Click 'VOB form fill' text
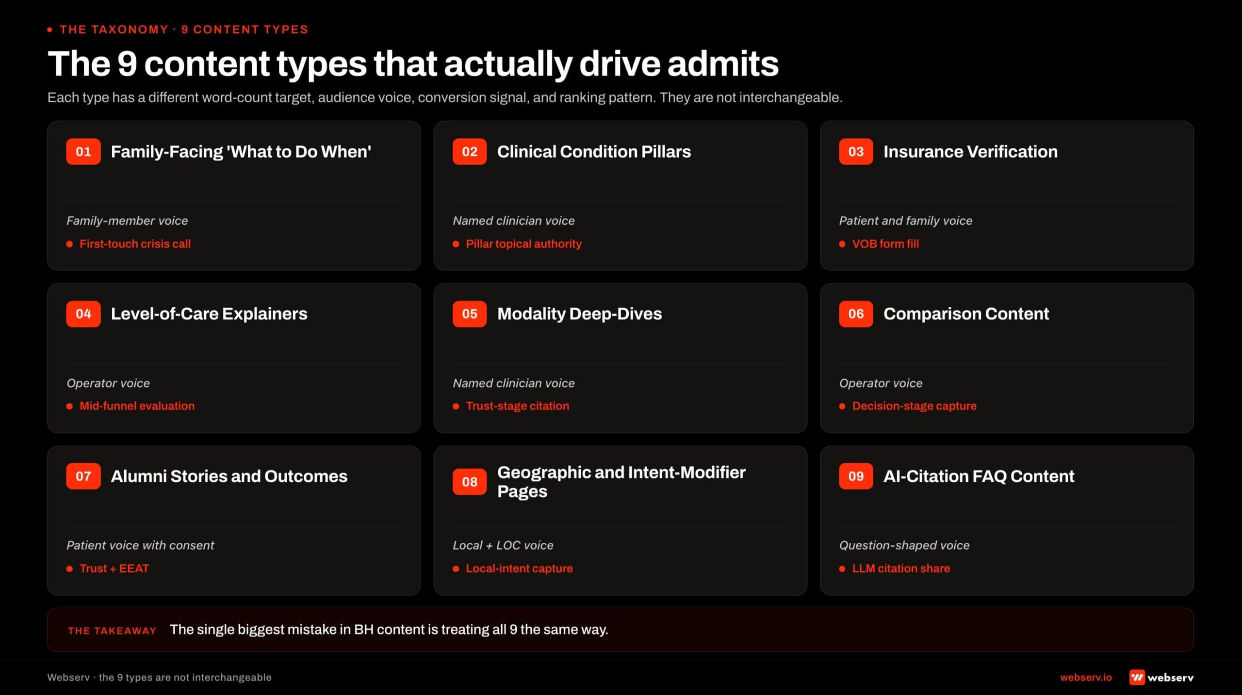 pos(885,244)
